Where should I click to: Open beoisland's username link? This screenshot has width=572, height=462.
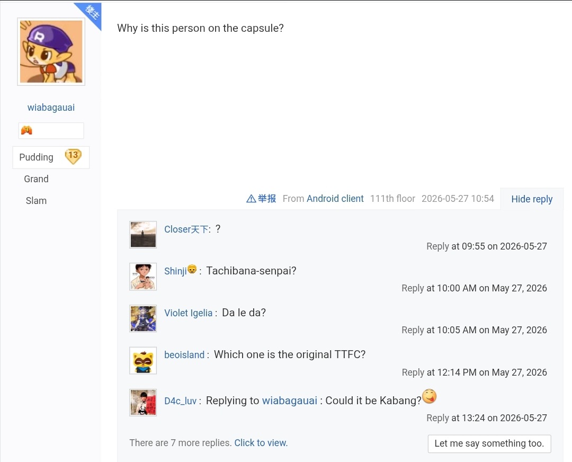(x=184, y=354)
